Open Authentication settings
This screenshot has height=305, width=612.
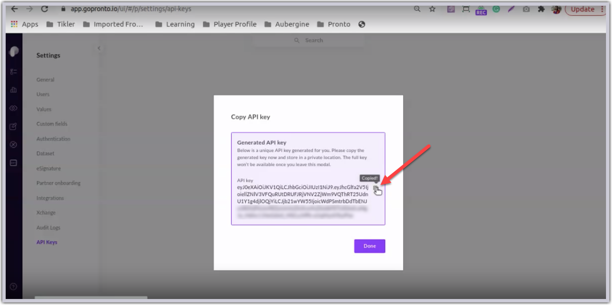53,139
